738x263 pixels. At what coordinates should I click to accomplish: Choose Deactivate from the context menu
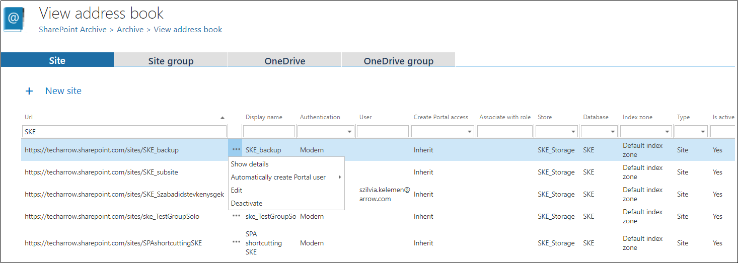click(247, 203)
